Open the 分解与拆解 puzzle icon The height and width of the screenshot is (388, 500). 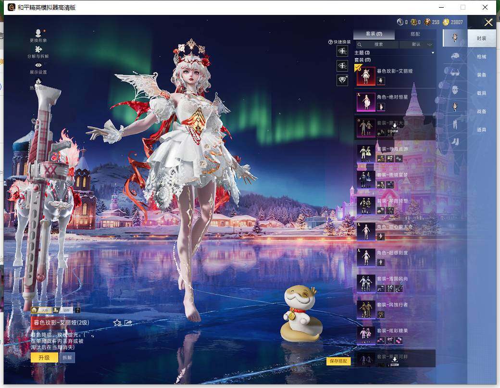38,50
